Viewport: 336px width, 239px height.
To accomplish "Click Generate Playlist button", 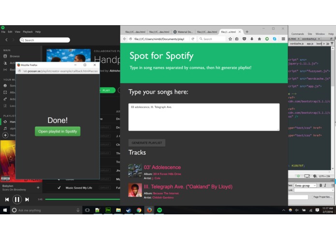I will 147,143.
